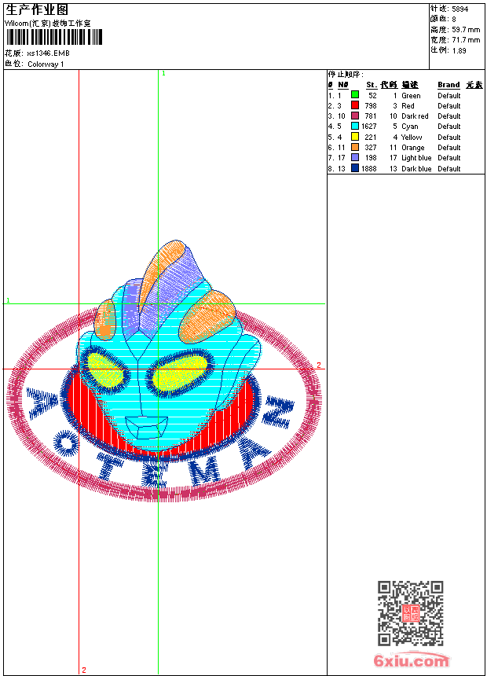The height and width of the screenshot is (676, 487).
Task: Click the "St." column header
Action: 372,85
